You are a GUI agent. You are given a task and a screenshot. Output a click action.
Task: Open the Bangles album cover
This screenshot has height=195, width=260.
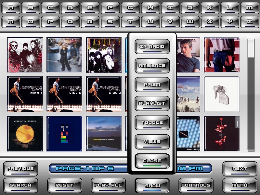[x=104, y=55]
